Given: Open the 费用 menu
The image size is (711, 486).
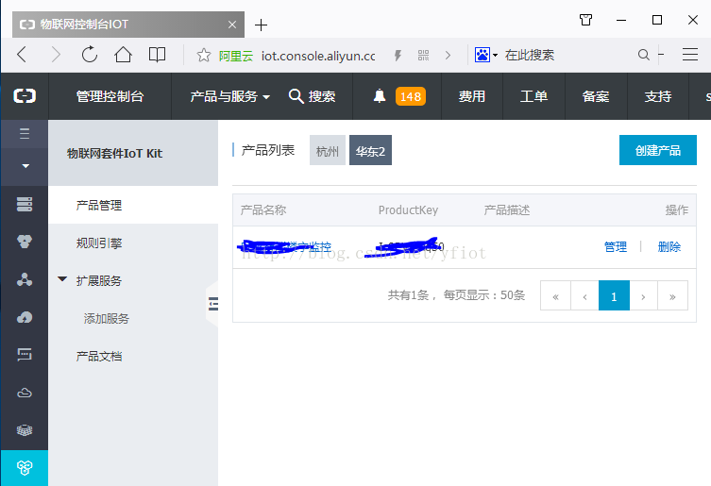Looking at the screenshot, I should (471, 96).
